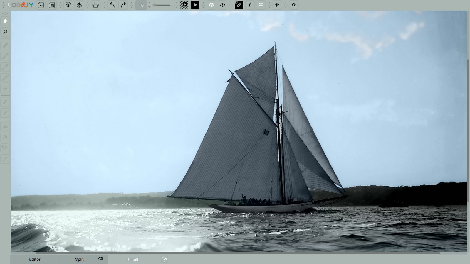Click the brush size field showing 10
The height and width of the screenshot is (264, 470).
click(141, 5)
